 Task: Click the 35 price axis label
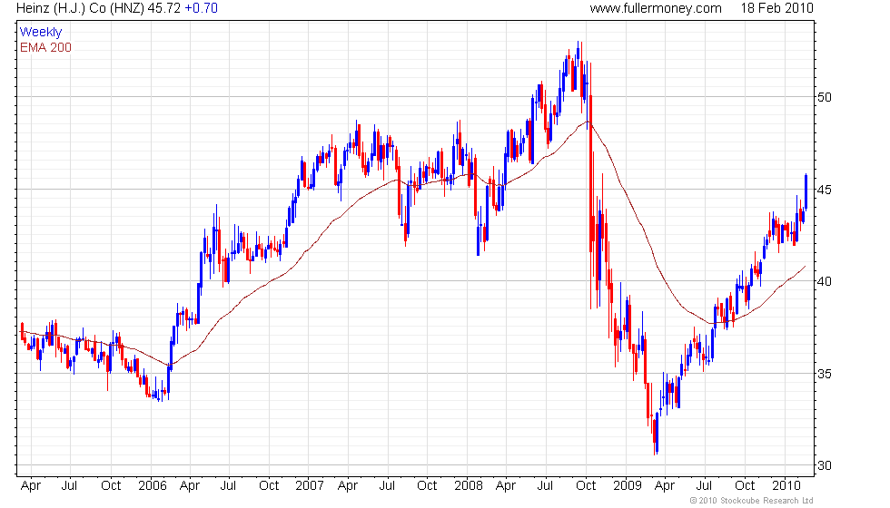(x=825, y=374)
